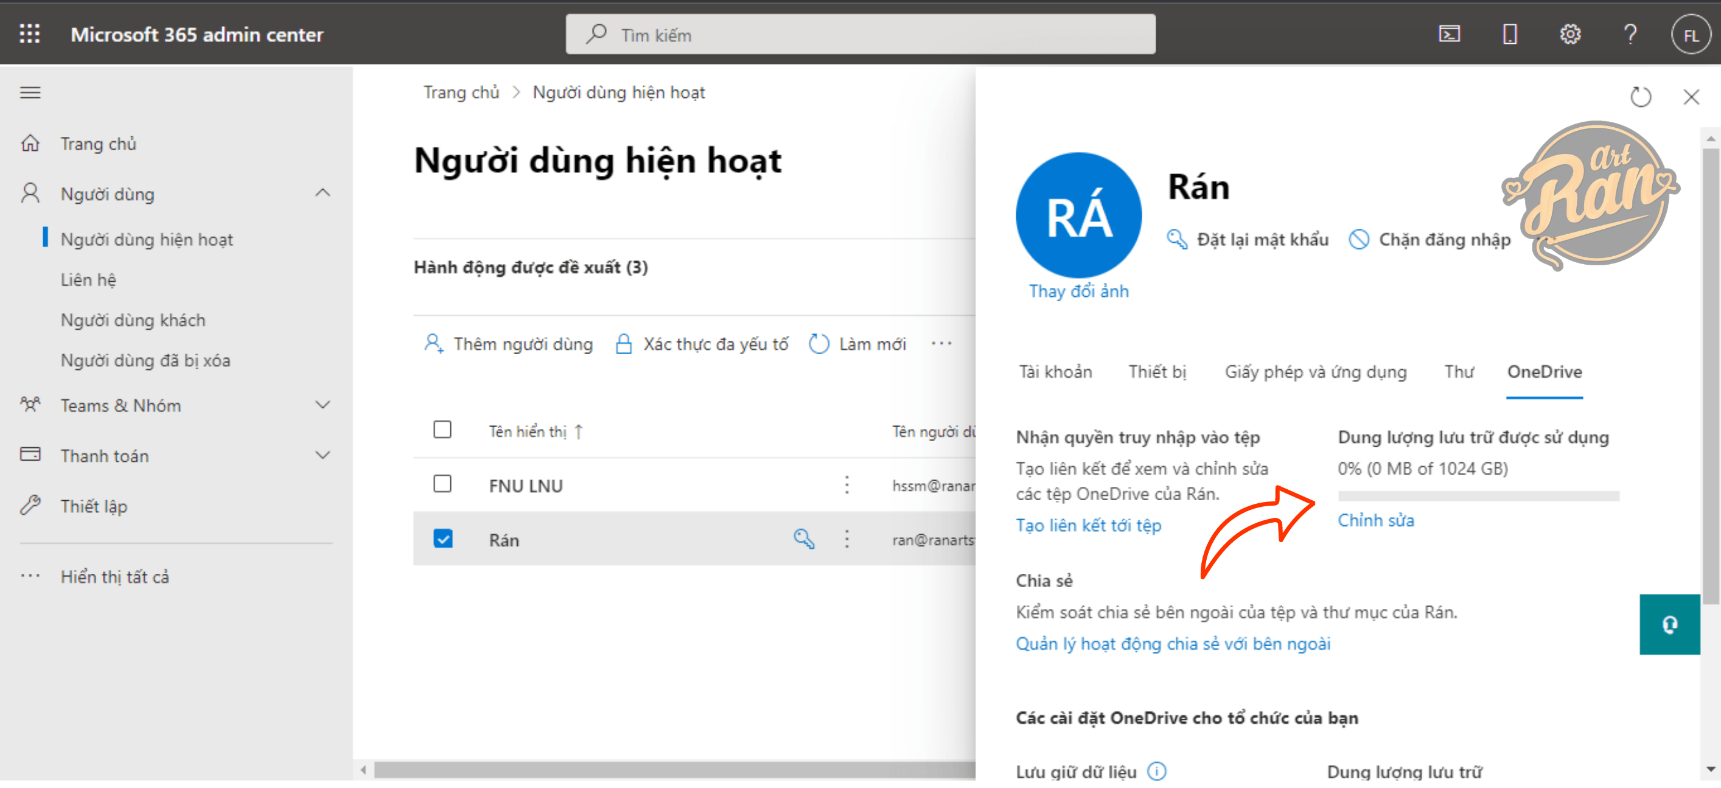The image size is (1721, 788).
Task: Click Người dùng hiện hoạt breadcrumb
Action: pyautogui.click(x=618, y=92)
